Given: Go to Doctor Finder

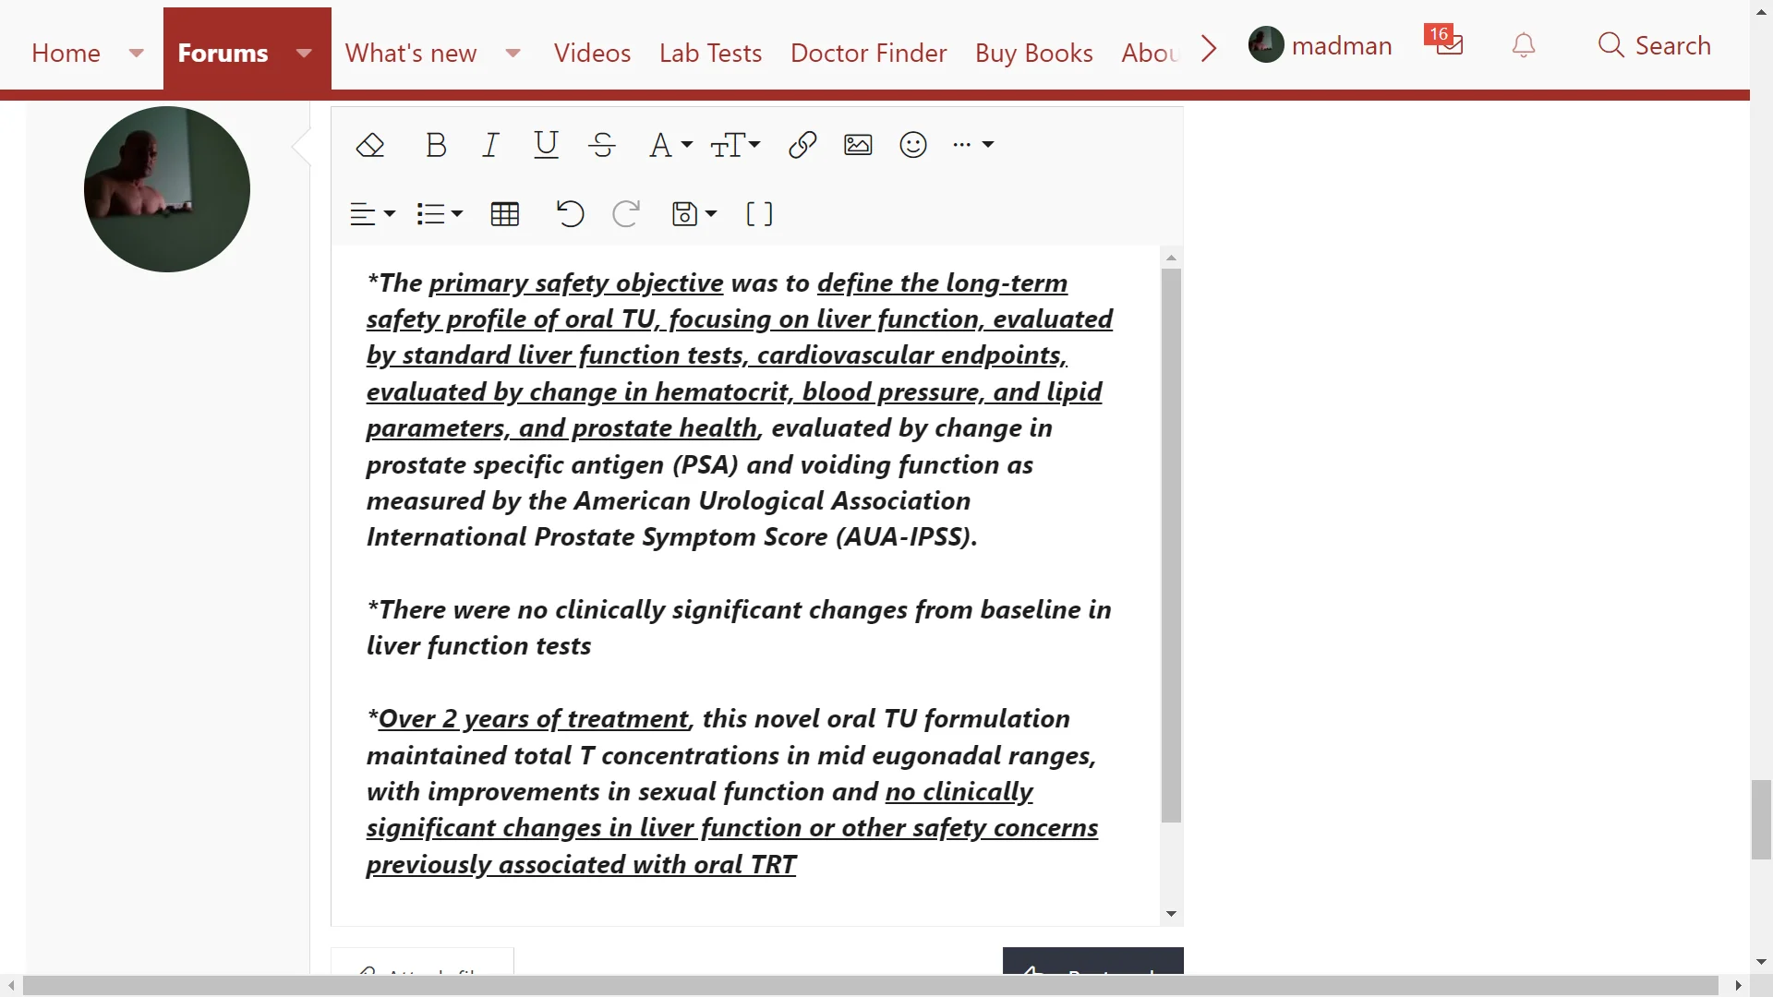Looking at the screenshot, I should (868, 53).
